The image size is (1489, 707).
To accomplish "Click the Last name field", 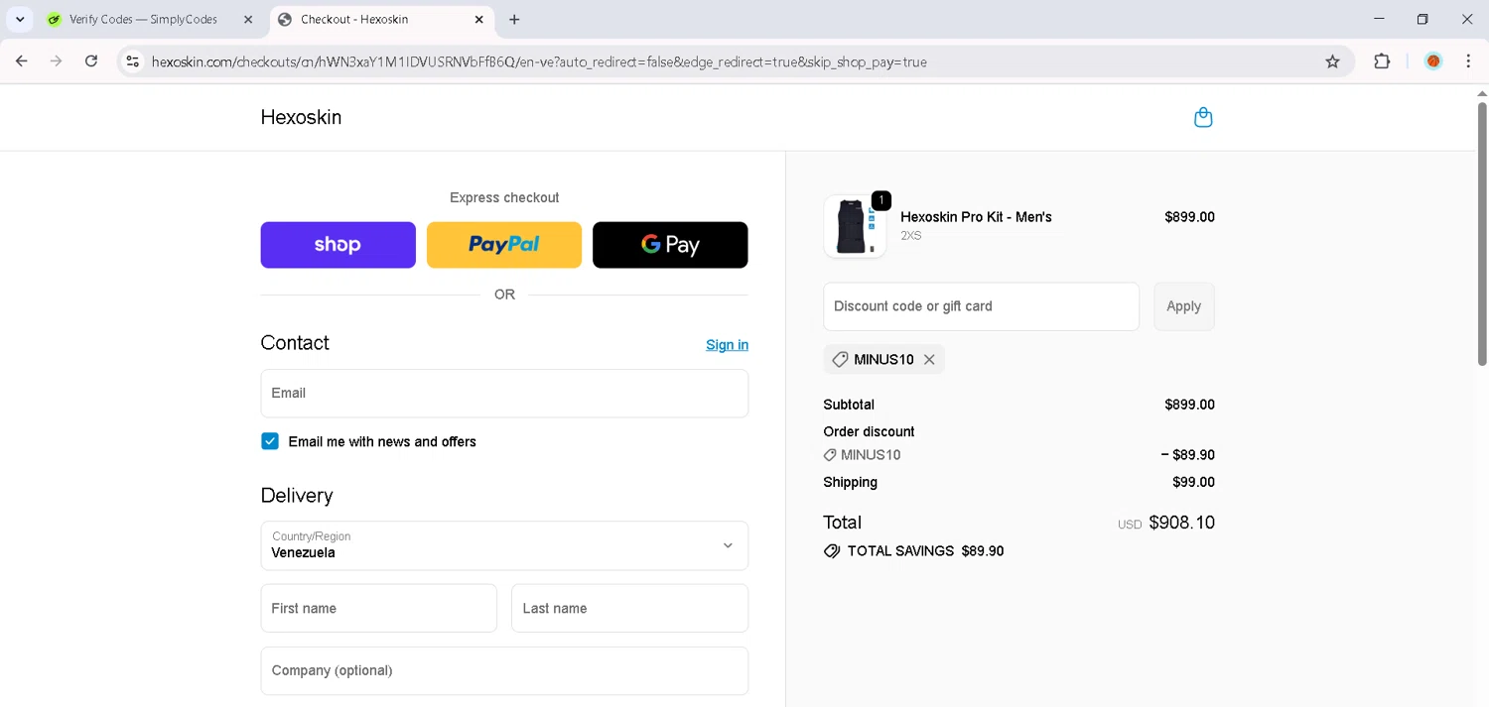I will (629, 608).
